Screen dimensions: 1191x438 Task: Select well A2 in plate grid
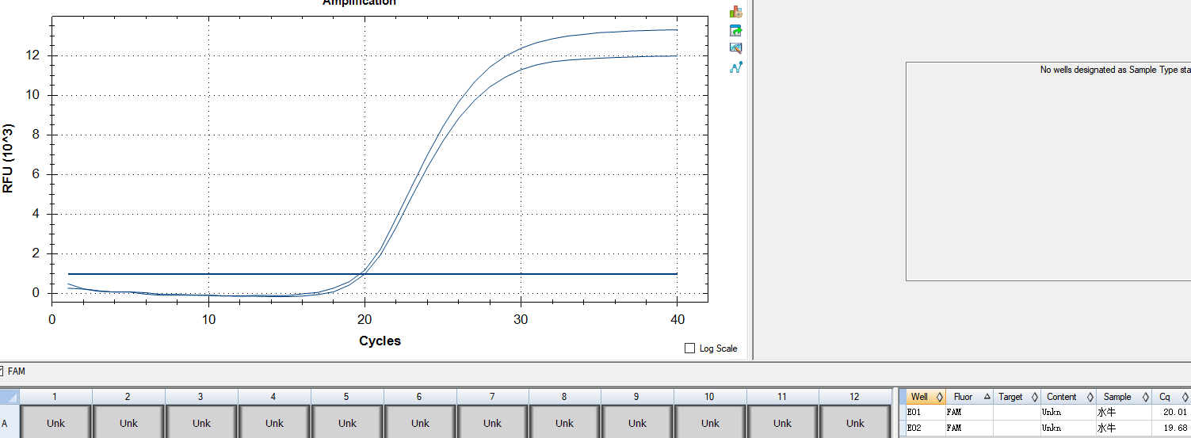point(128,421)
